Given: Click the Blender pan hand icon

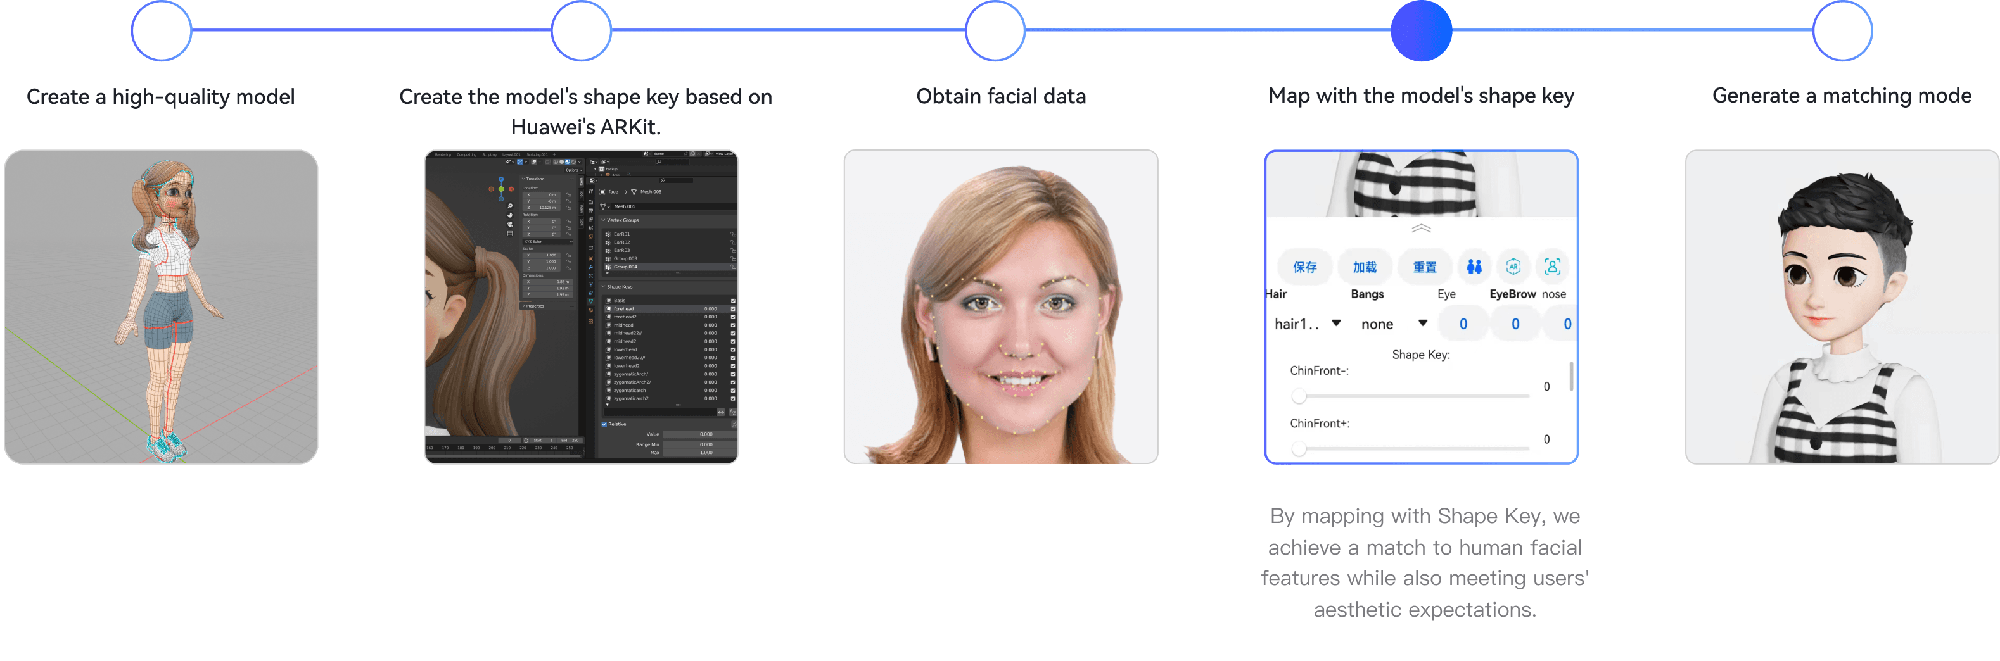Looking at the screenshot, I should tap(510, 215).
